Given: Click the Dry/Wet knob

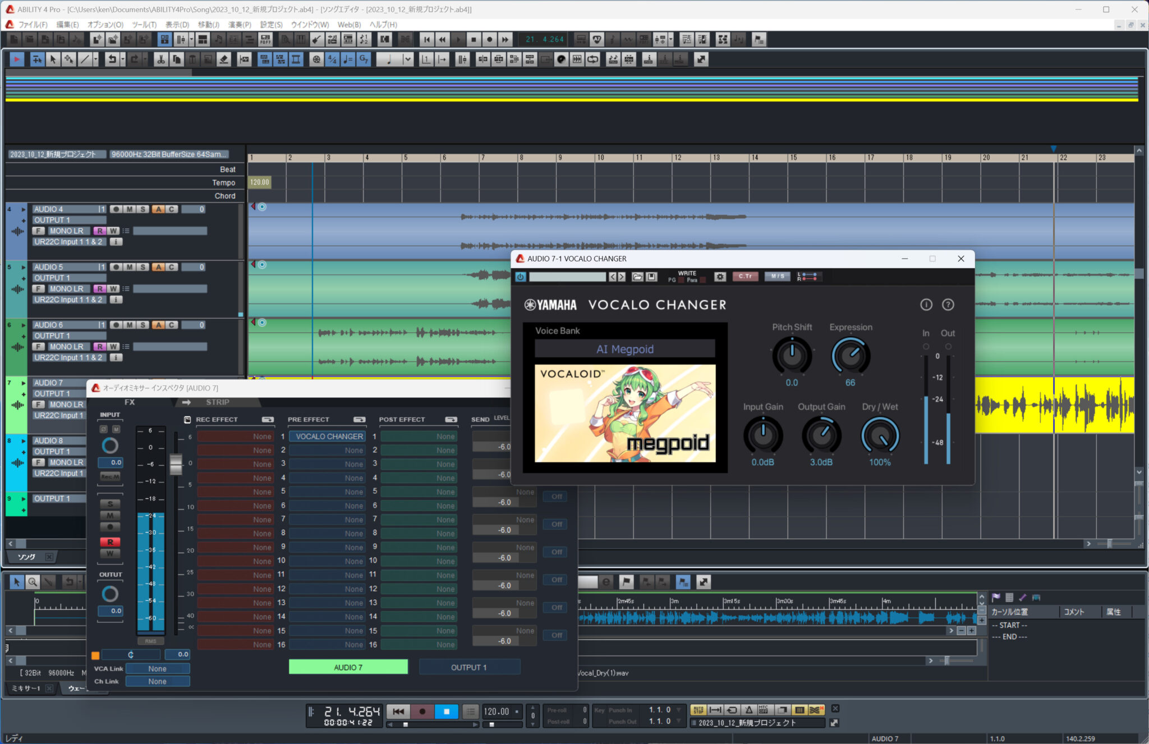Looking at the screenshot, I should (x=879, y=436).
